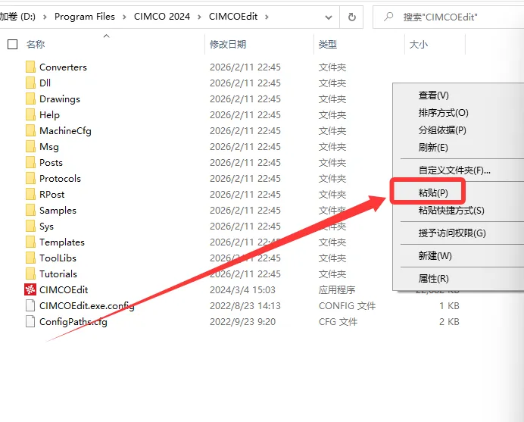Click the MachineCfg folder icon
Viewport: 524px width, 422px height.
click(30, 131)
